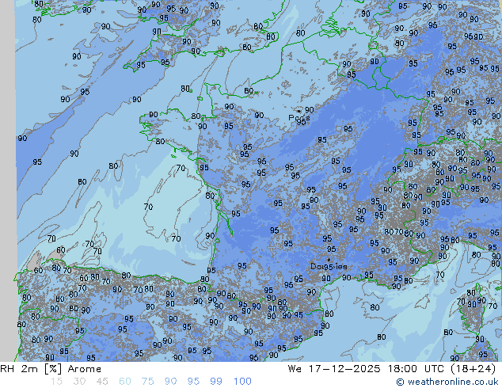Click legend value 30

79,382
